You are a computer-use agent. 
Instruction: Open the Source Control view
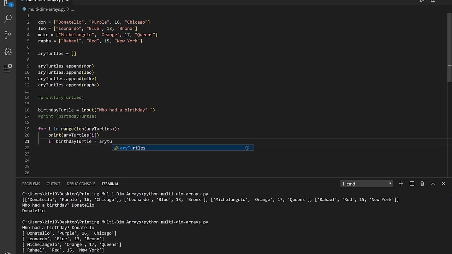[x=8, y=35]
